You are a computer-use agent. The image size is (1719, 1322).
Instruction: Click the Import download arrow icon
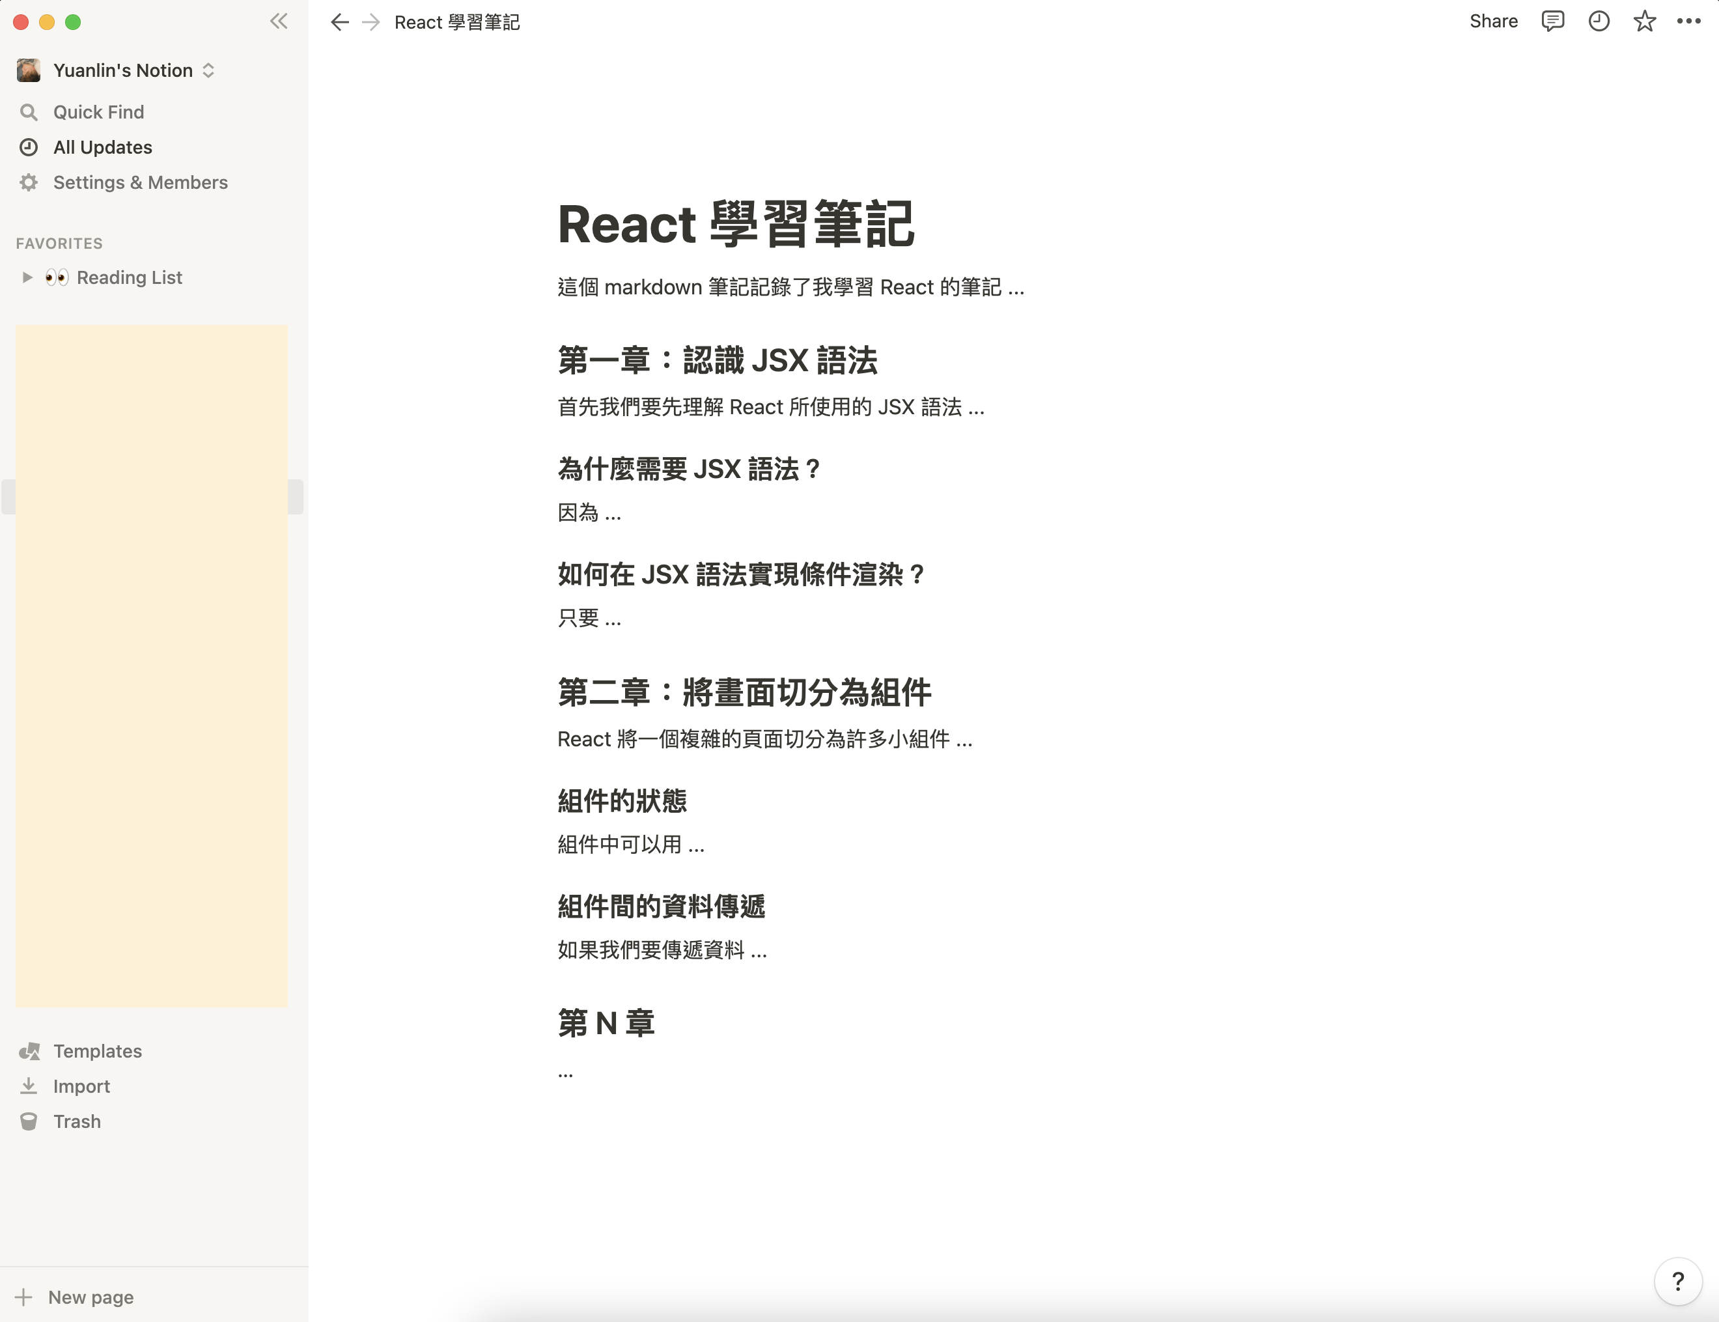pos(29,1086)
